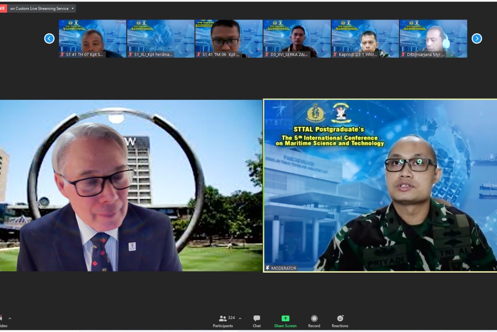497x332 pixels.
Task: Click the green Share Screen icon
Action: click(285, 318)
